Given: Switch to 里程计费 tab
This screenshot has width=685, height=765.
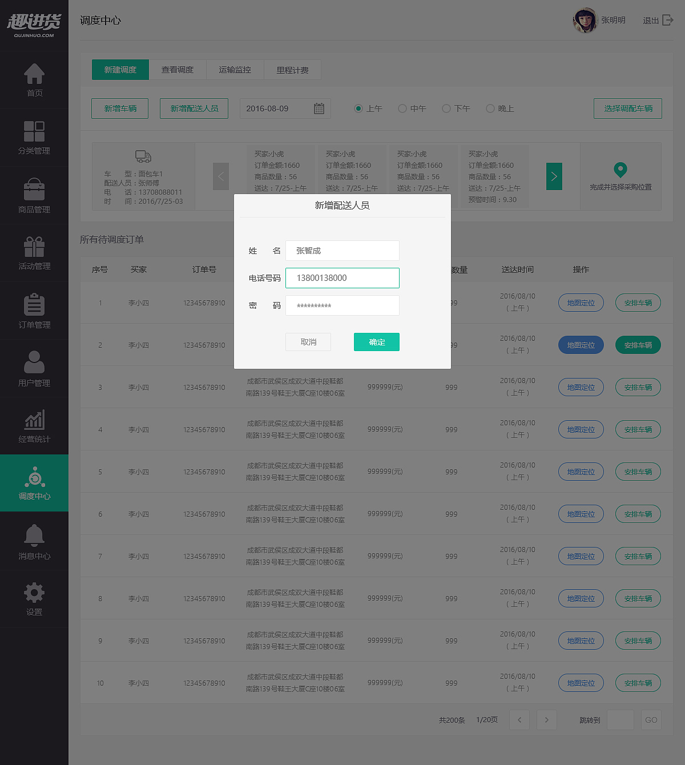Looking at the screenshot, I should (x=292, y=70).
